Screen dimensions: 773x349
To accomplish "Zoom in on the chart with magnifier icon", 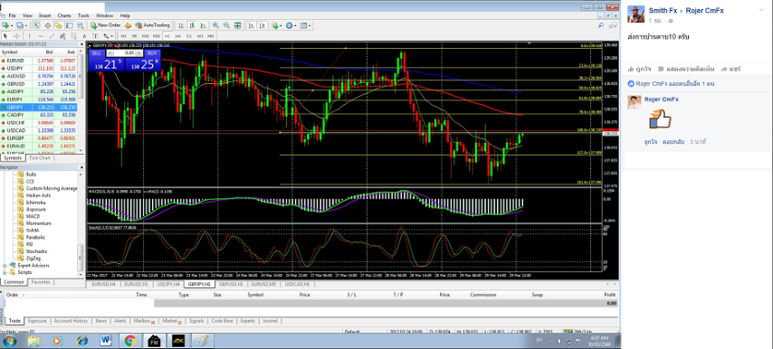I will pos(216,25).
